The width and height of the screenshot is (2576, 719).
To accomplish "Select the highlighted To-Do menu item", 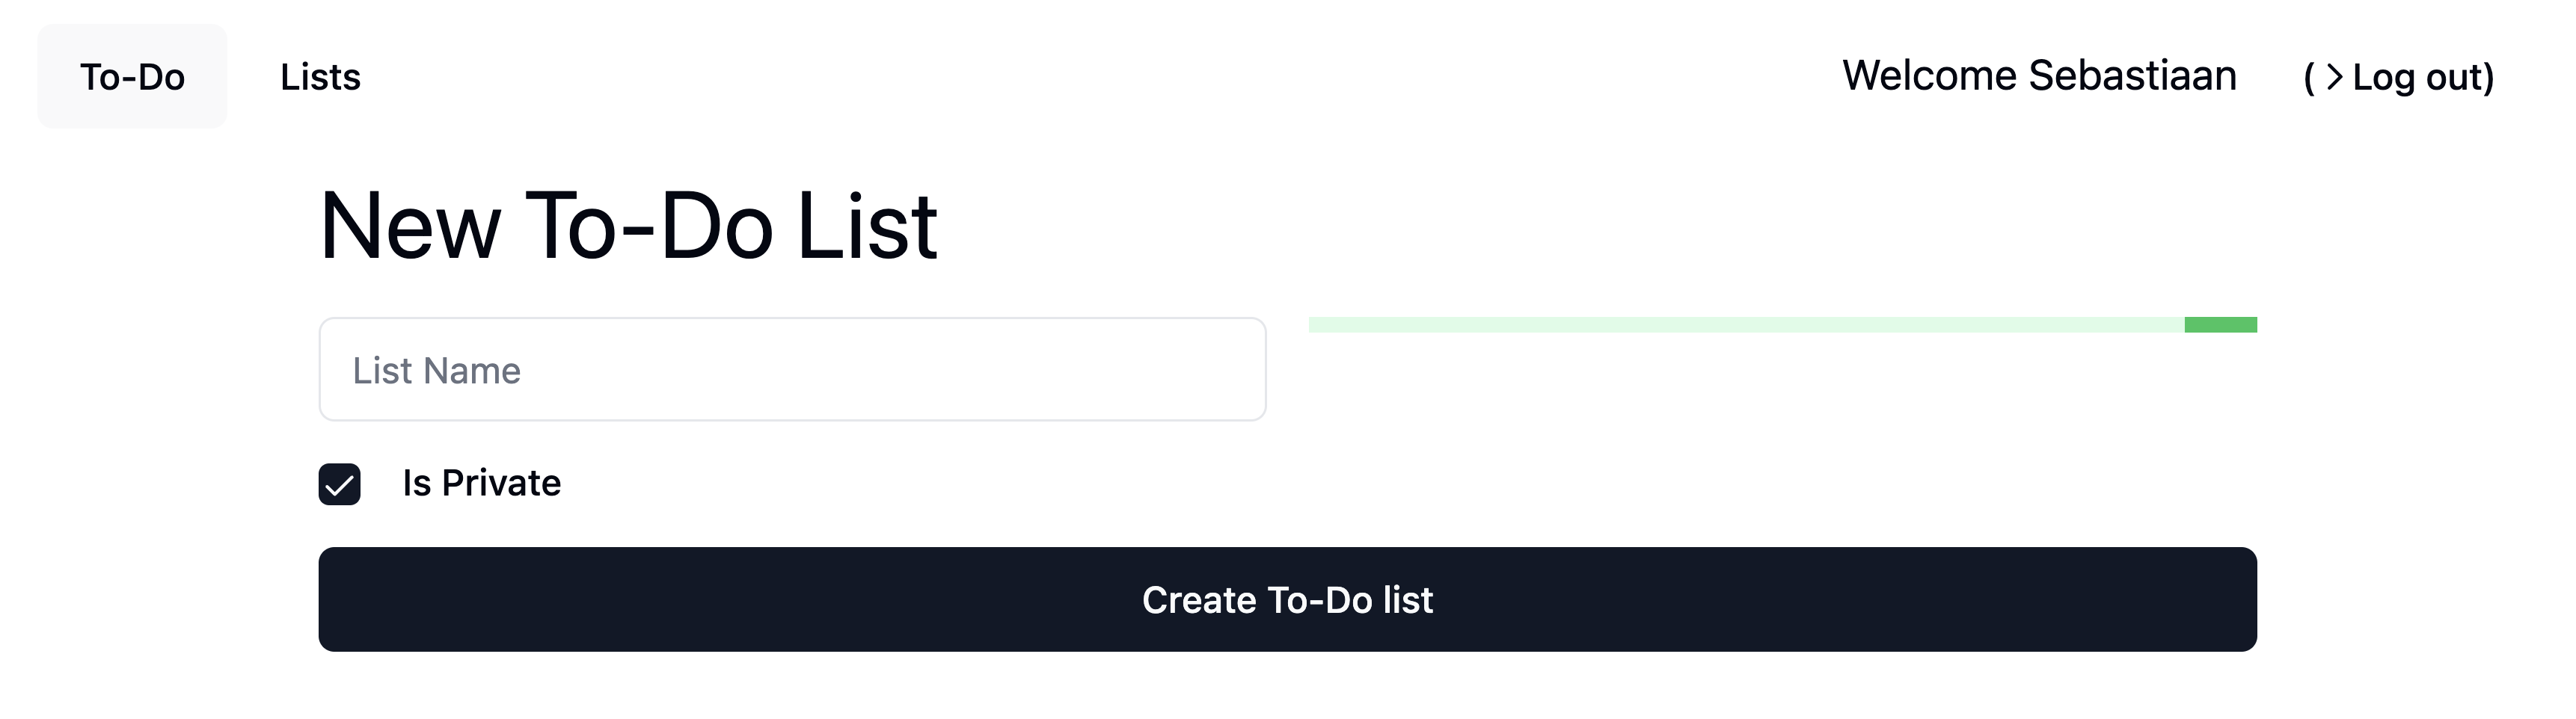I will pyautogui.click(x=132, y=77).
